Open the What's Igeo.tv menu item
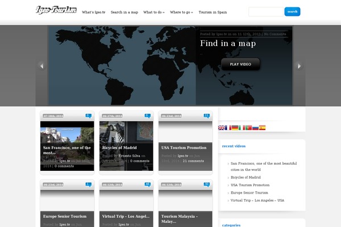The image size is (341, 227). pos(94,12)
